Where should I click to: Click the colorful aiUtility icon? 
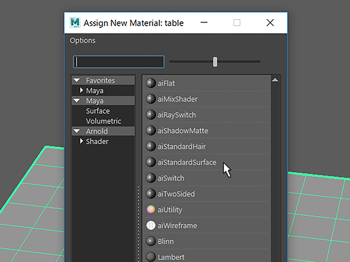pos(151,210)
